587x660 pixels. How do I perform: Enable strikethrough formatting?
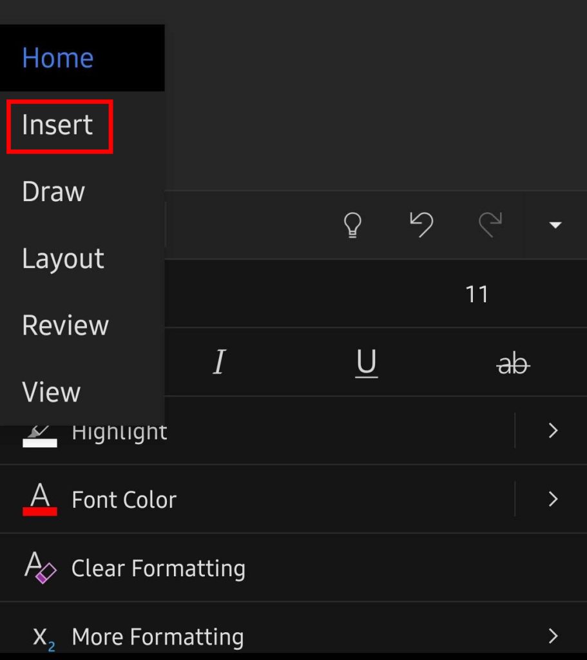pos(514,362)
